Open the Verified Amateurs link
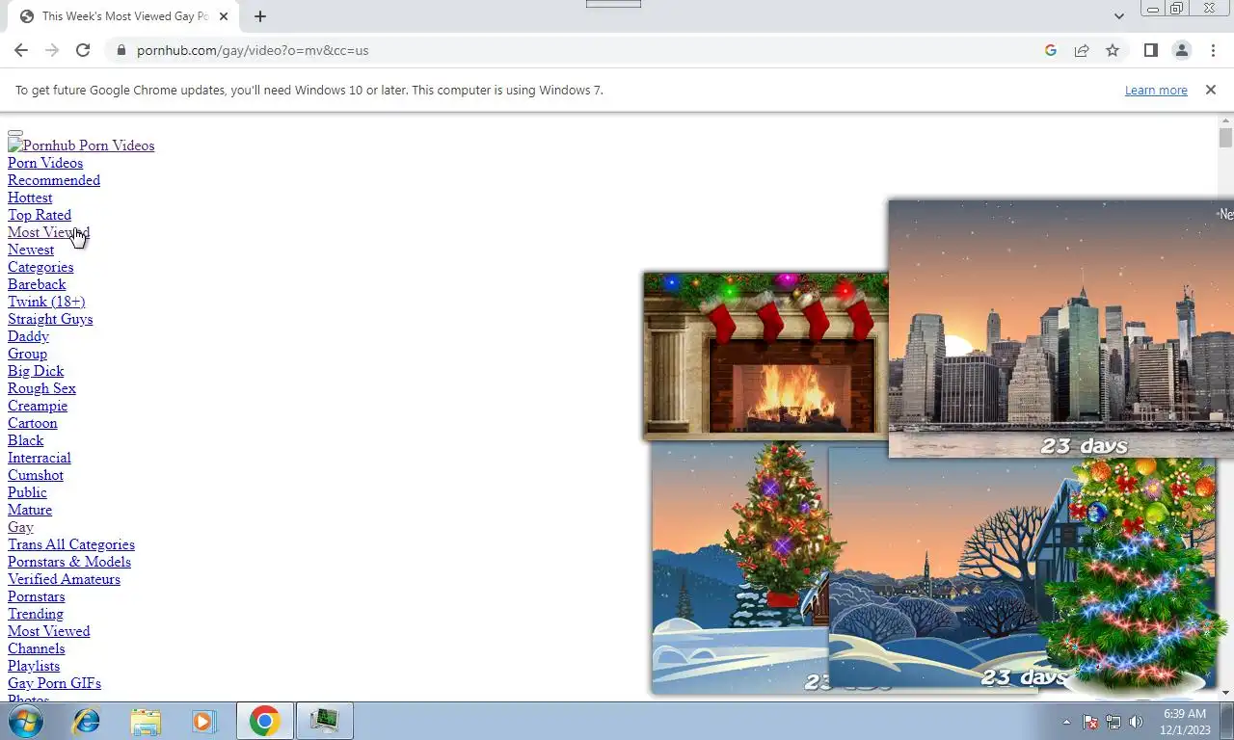This screenshot has height=740, width=1234. (x=64, y=579)
